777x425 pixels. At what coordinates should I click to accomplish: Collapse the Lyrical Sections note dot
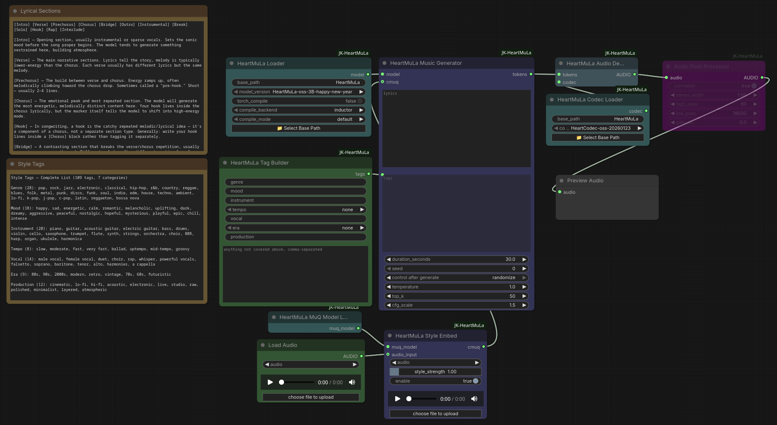click(15, 11)
